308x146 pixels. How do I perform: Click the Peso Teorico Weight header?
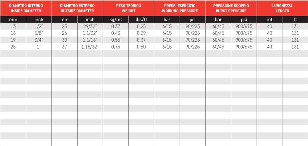(128, 8)
